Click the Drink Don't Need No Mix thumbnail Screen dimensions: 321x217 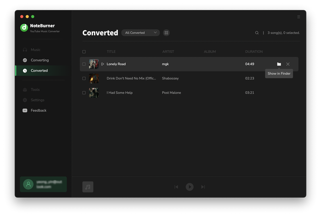[94, 78]
